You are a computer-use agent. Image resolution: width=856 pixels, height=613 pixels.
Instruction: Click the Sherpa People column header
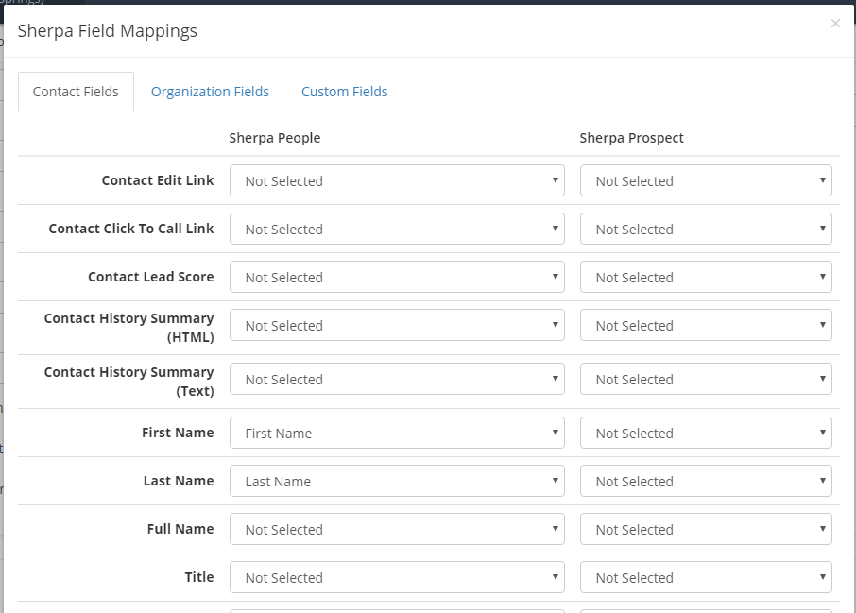[275, 138]
